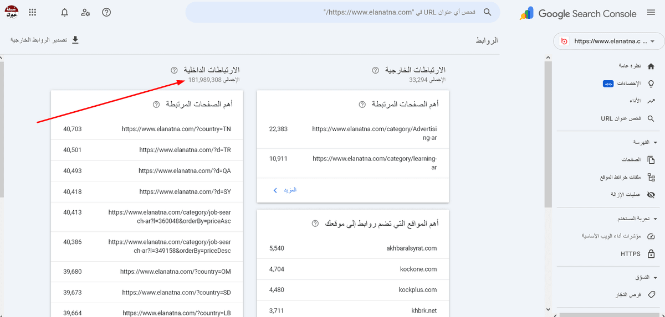The width and height of the screenshot is (665, 317).
Task: Open the ?country=OM internal link row
Action: tap(147, 272)
